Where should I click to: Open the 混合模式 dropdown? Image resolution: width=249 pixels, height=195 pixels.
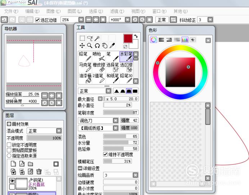(x=44, y=131)
